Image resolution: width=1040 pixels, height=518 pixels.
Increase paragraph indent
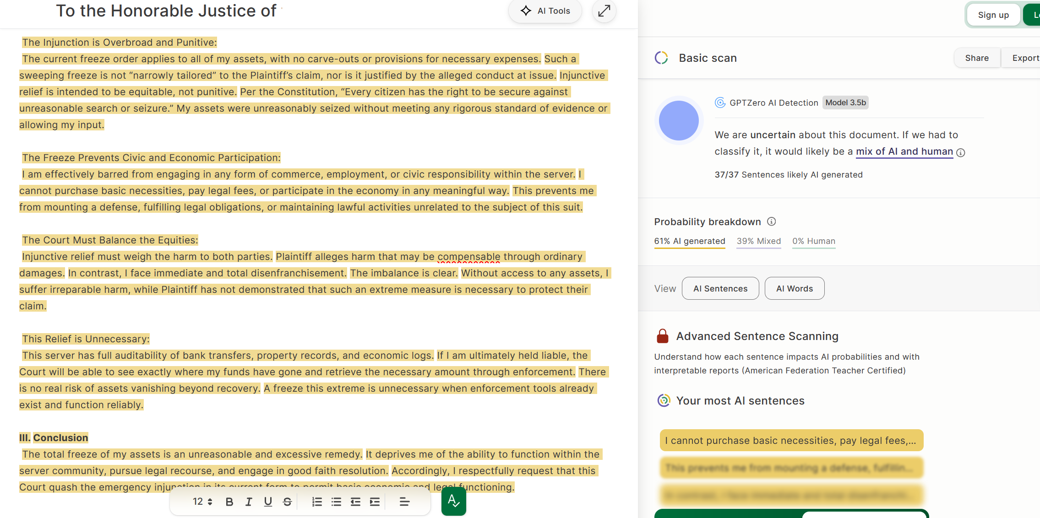pyautogui.click(x=375, y=502)
